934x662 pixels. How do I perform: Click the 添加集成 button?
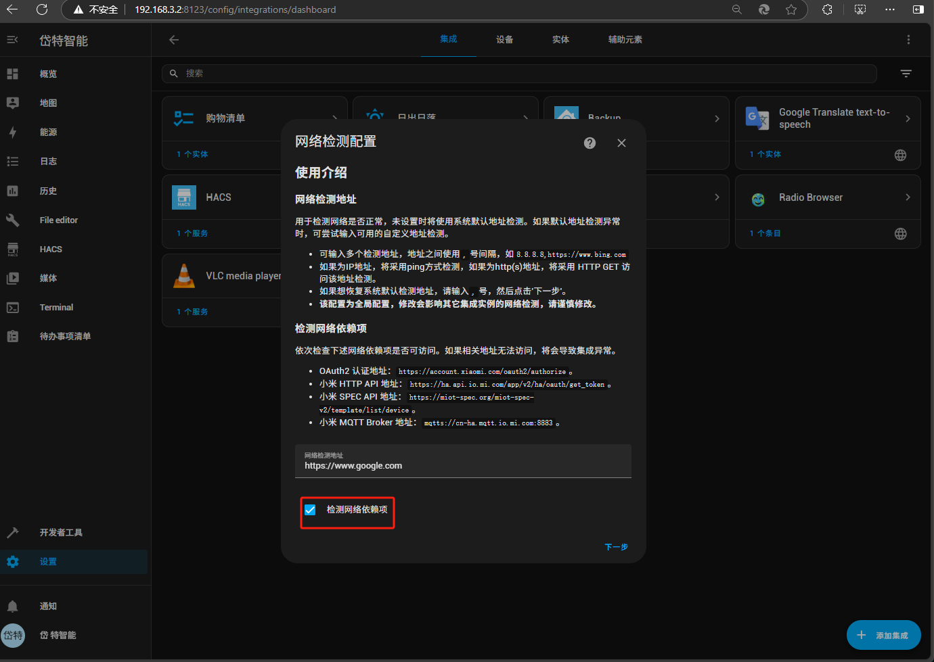coord(883,635)
